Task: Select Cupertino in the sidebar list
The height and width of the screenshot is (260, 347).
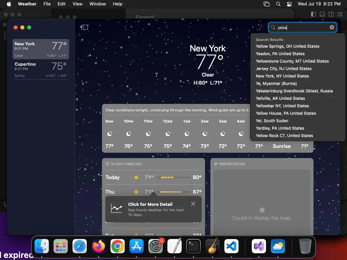Action: (41, 69)
